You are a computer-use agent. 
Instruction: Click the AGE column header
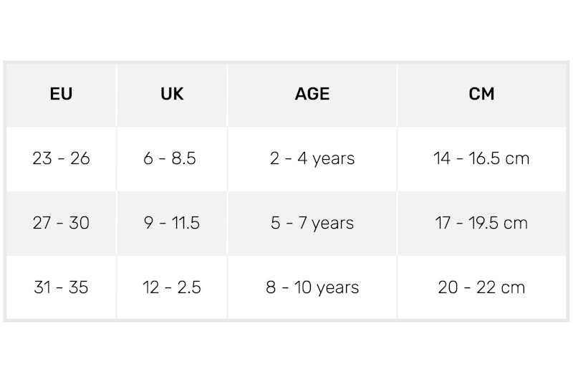coord(312,95)
